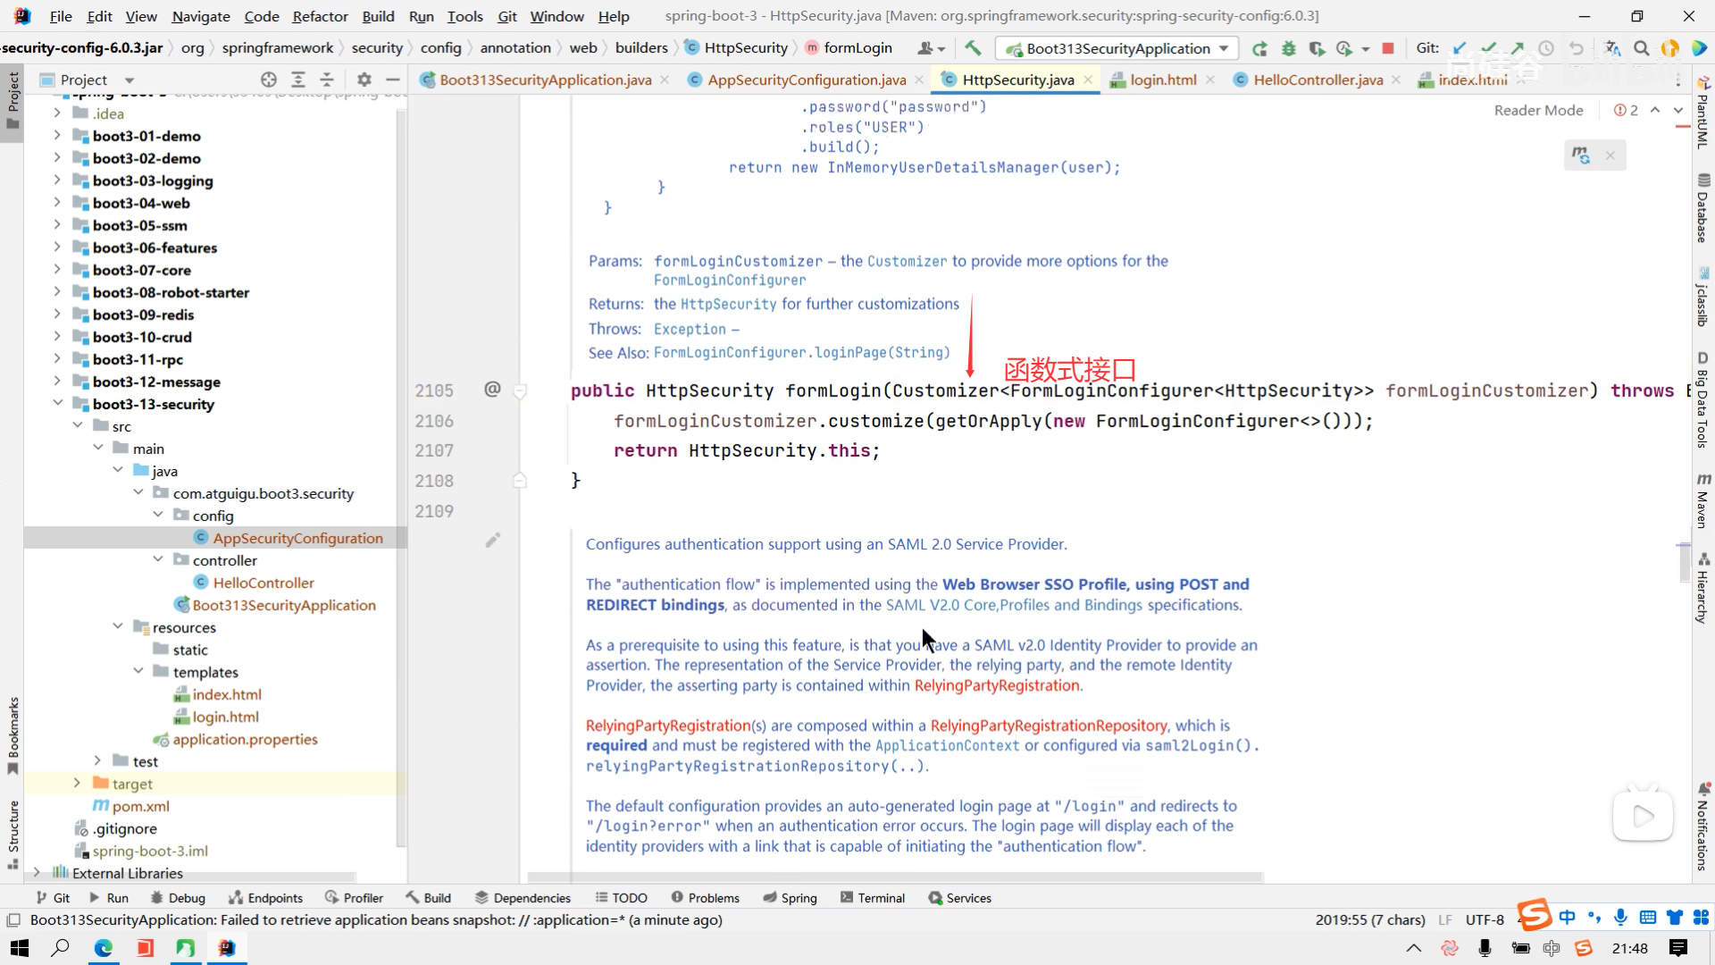Image resolution: width=1715 pixels, height=965 pixels.
Task: Click the FormLoginConfigurer.loginPage(String) link
Action: (801, 353)
